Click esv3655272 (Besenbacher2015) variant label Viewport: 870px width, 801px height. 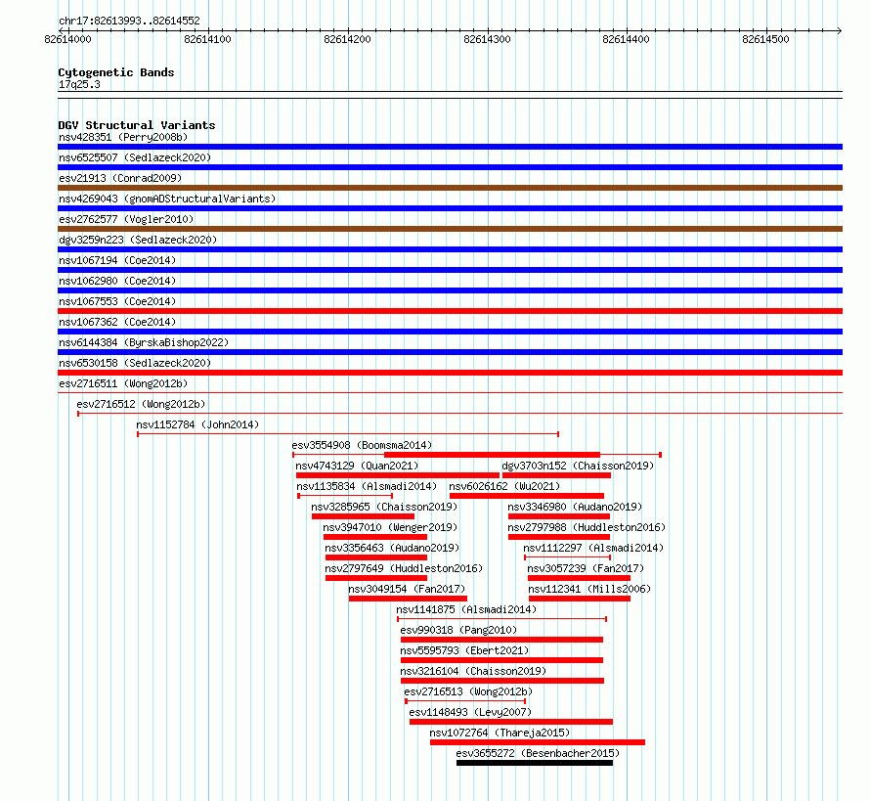pyautogui.click(x=538, y=753)
